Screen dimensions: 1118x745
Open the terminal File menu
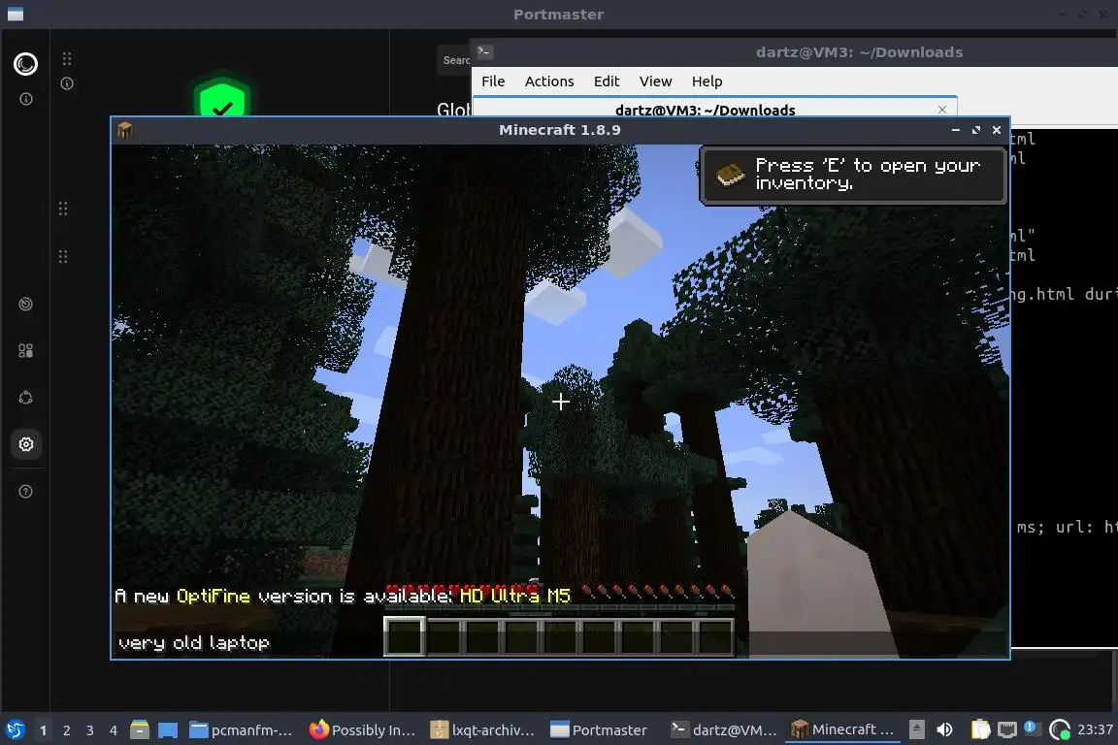click(493, 81)
